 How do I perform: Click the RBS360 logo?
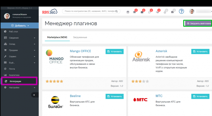[x=50, y=12]
